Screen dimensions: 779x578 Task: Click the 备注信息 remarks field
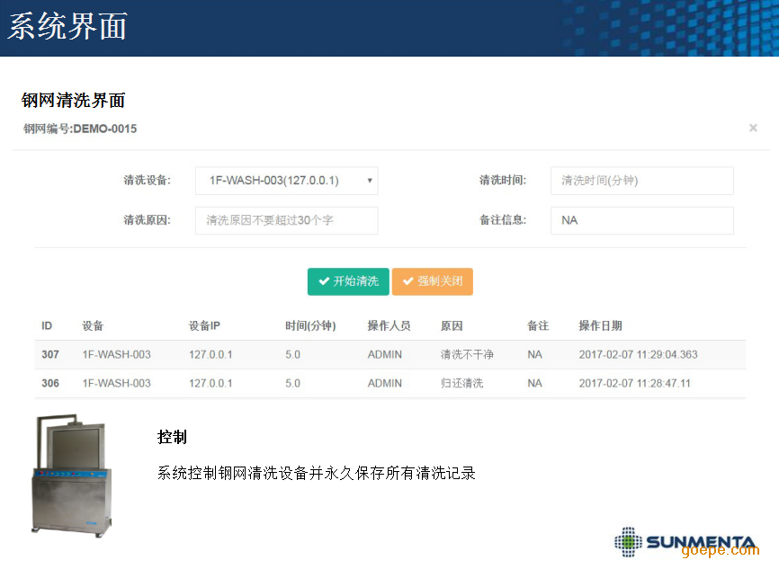(641, 220)
